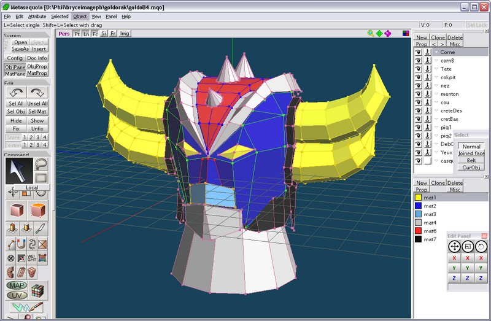Select the light blue mat3 swatch

[x=419, y=214]
